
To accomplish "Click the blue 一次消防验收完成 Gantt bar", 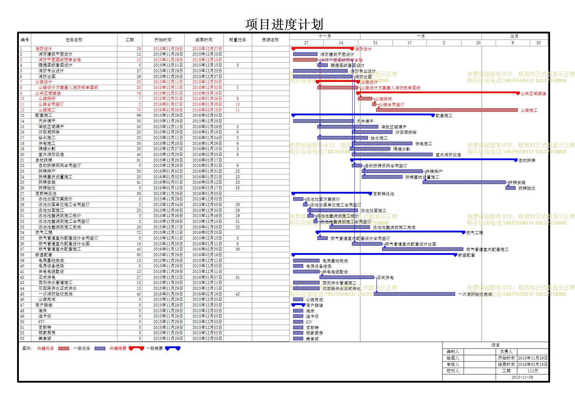I will [415, 294].
